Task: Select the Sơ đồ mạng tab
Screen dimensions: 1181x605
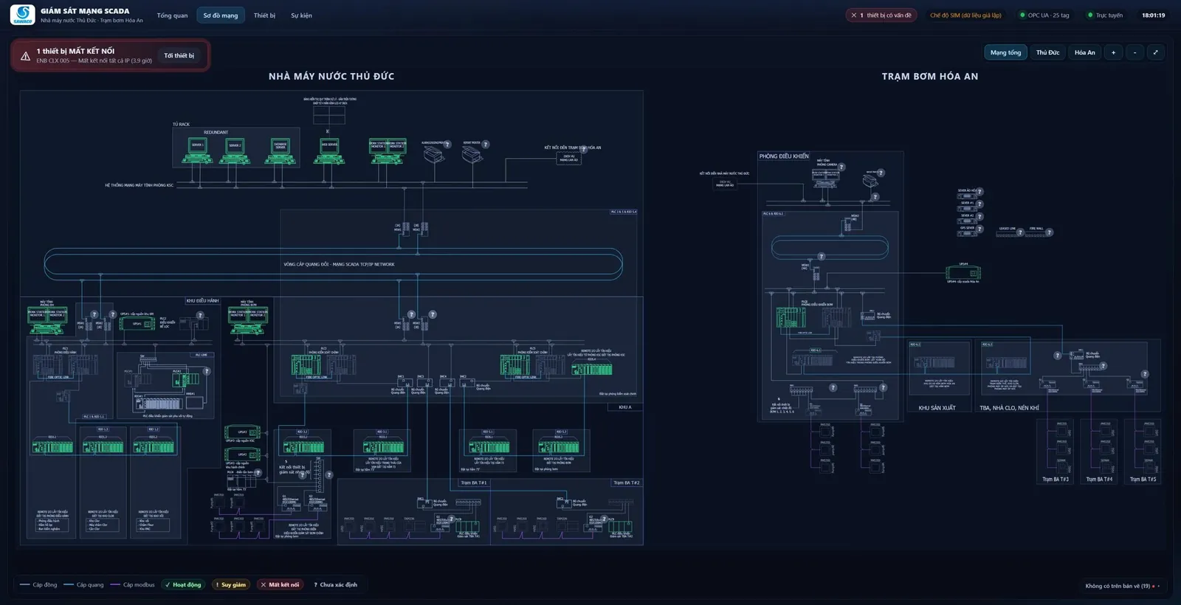Action: (221, 15)
